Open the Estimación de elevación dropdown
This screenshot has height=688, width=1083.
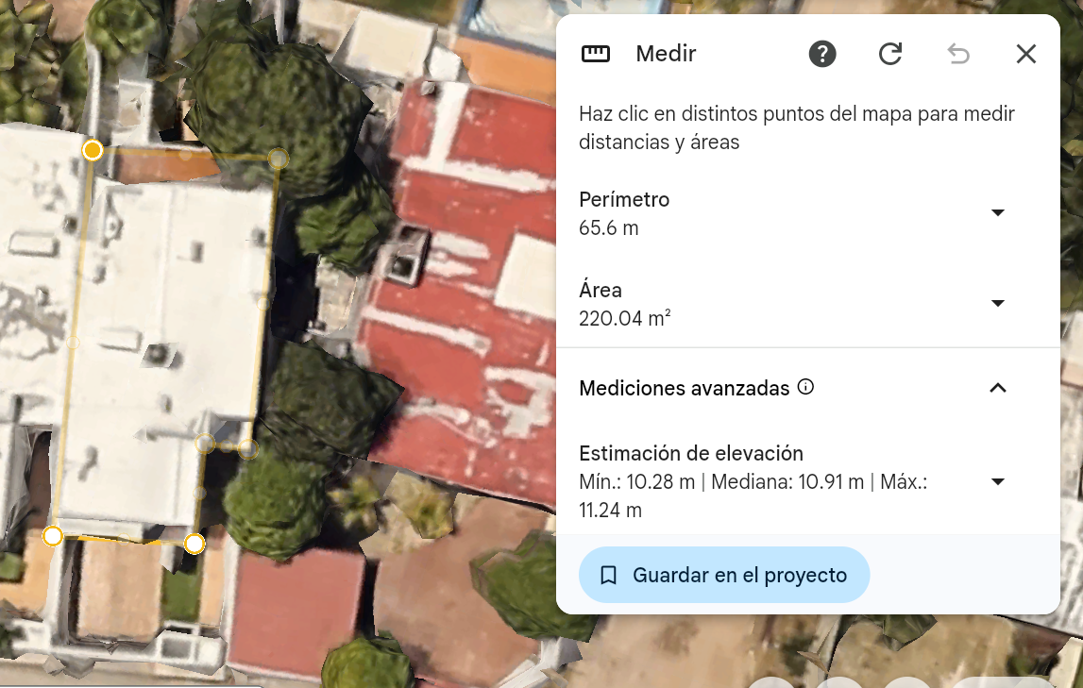tap(997, 481)
